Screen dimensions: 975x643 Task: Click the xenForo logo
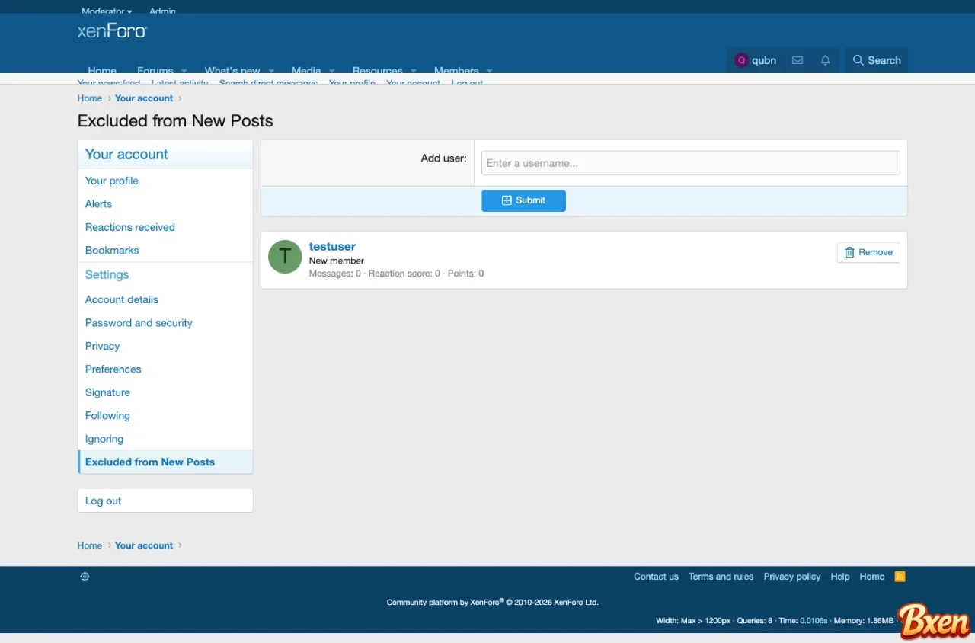pos(112,31)
